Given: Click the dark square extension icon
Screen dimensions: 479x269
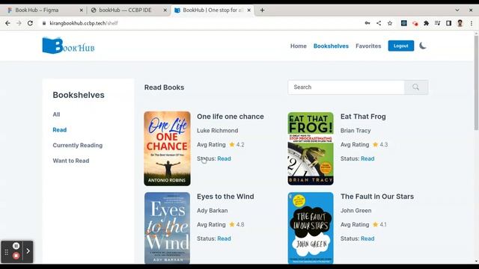Looking at the screenshot, I should pos(404,23).
